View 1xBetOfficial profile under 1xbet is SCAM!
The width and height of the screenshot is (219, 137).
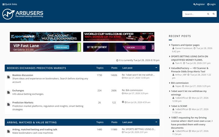click(x=182, y=109)
